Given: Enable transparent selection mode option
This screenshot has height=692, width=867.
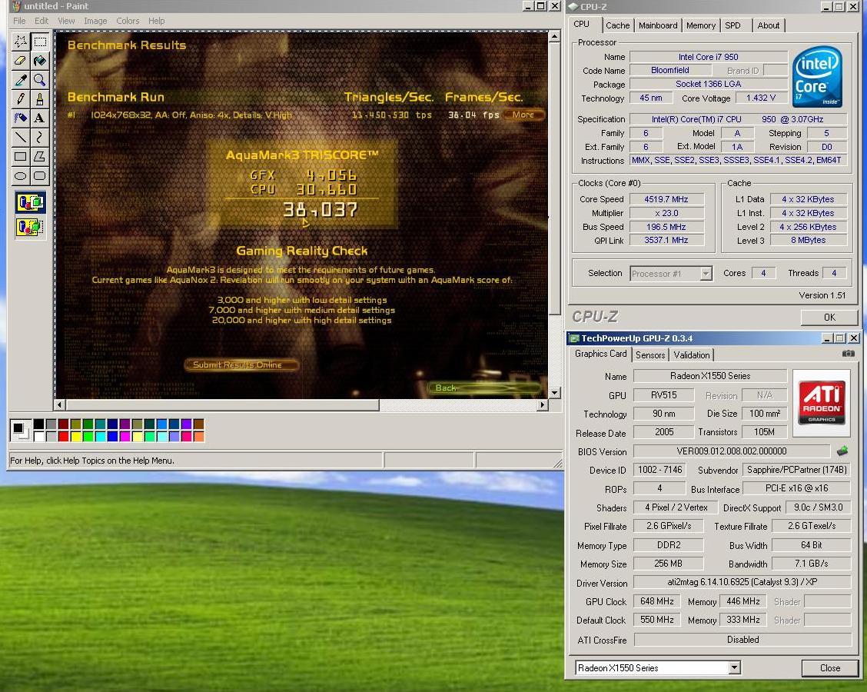Looking at the screenshot, I should click(30, 227).
